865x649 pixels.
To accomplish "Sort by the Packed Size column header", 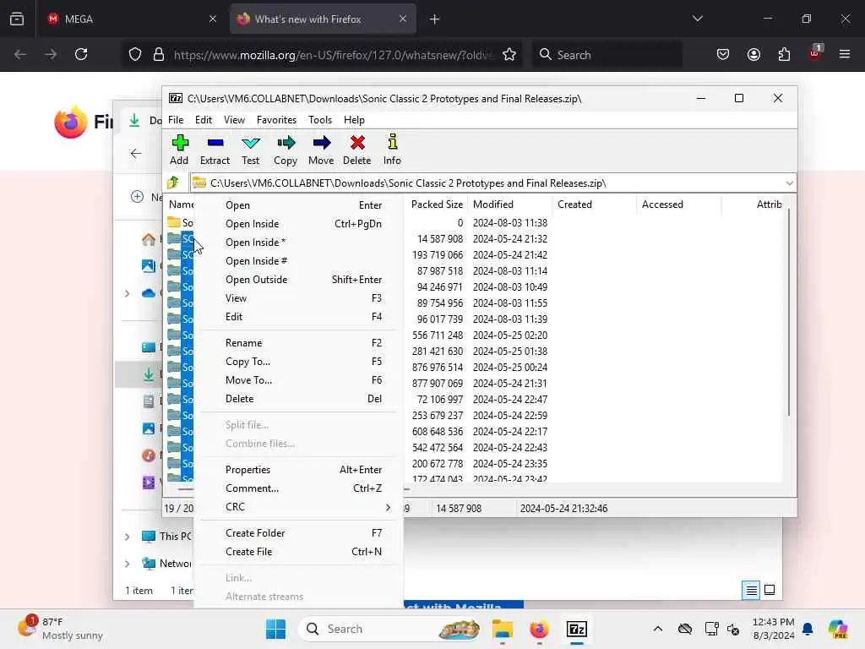I will pos(436,205).
